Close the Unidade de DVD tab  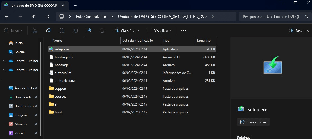click(63, 5)
